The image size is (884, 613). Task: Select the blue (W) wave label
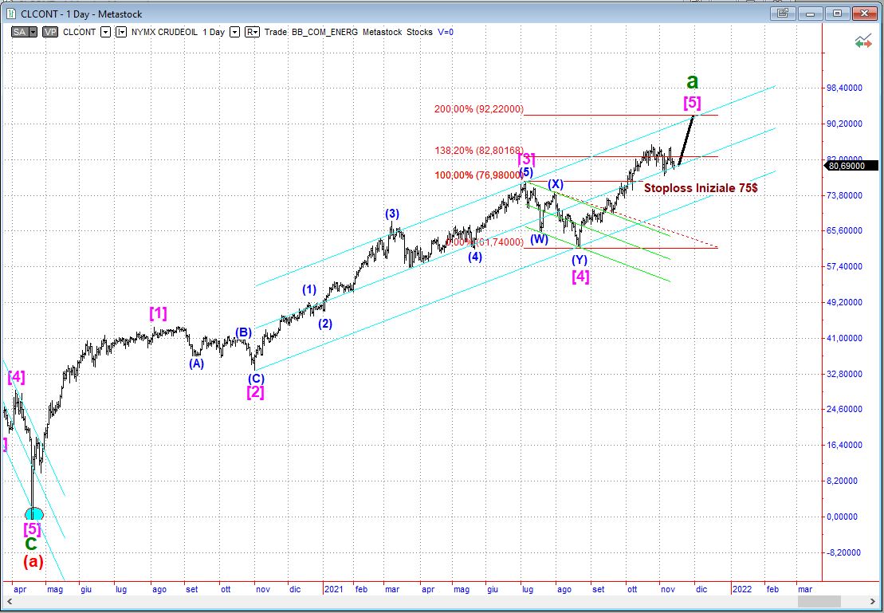539,239
